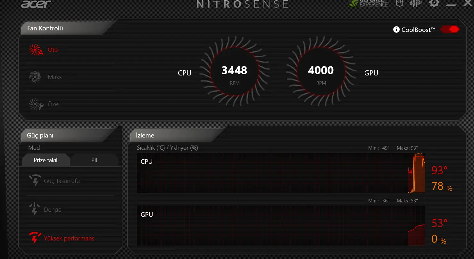Click the Min: 49° value
This screenshot has height=259, width=474.
pos(379,148)
